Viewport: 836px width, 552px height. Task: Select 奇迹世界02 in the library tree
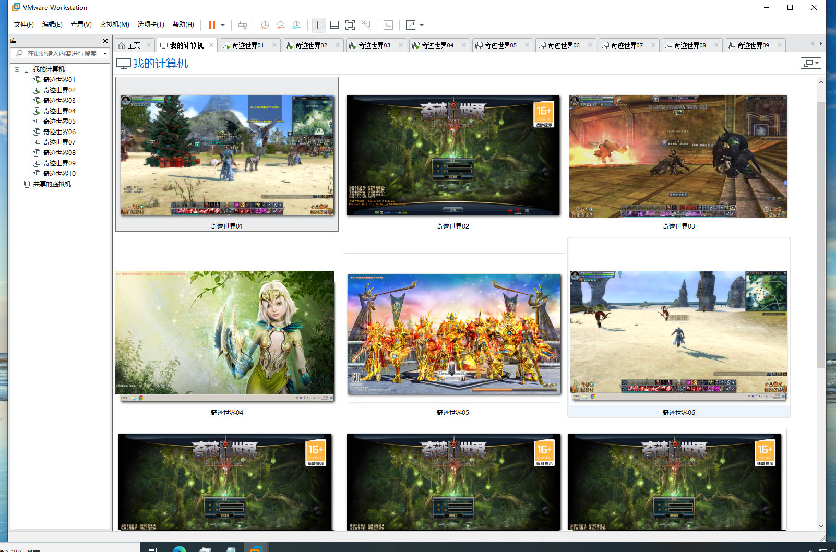pyautogui.click(x=59, y=90)
